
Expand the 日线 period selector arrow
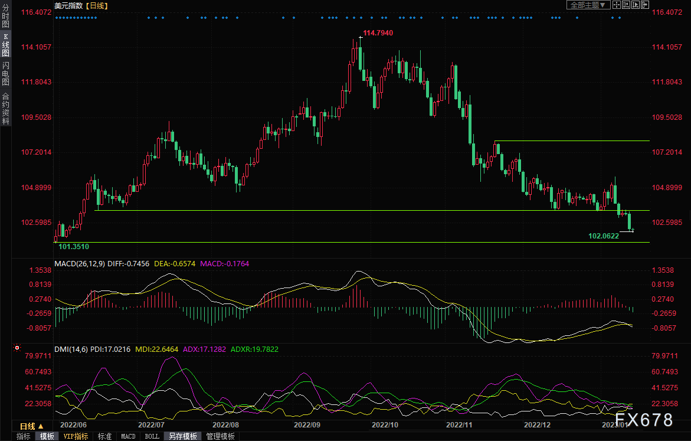coord(41,426)
